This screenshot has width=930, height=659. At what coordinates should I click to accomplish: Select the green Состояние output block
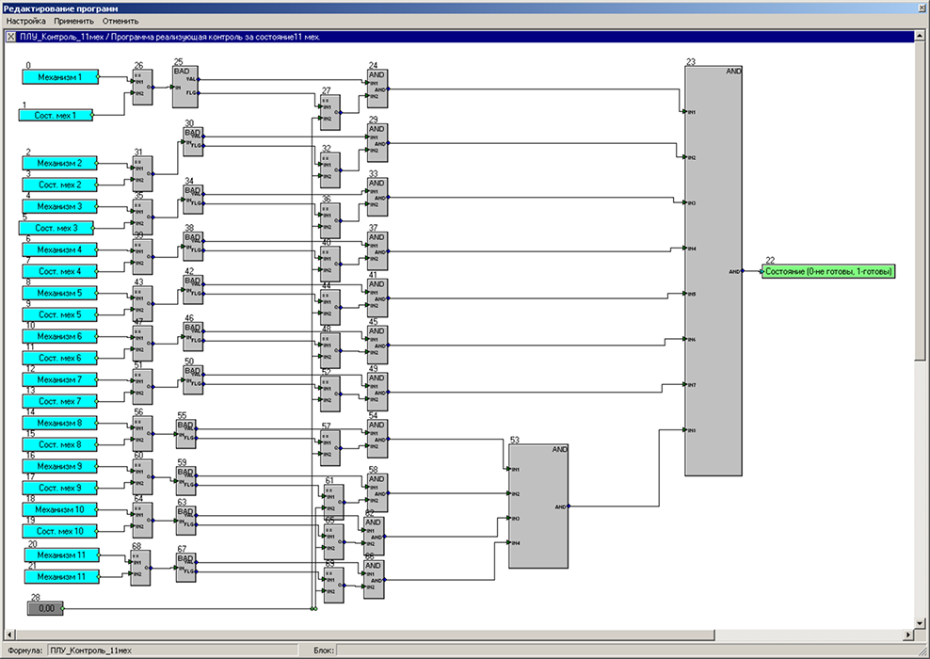click(x=828, y=271)
